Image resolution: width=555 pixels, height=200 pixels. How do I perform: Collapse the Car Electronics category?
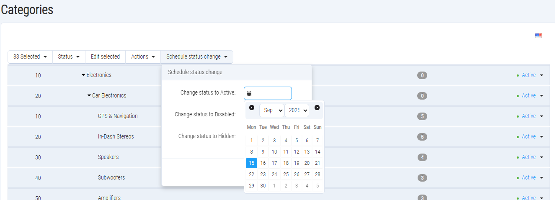pos(89,96)
